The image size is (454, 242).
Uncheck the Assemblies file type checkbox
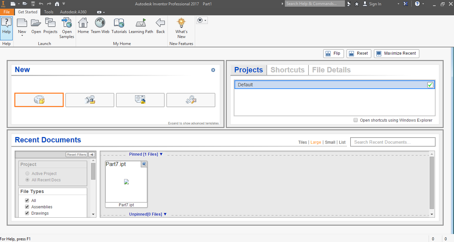pos(27,207)
